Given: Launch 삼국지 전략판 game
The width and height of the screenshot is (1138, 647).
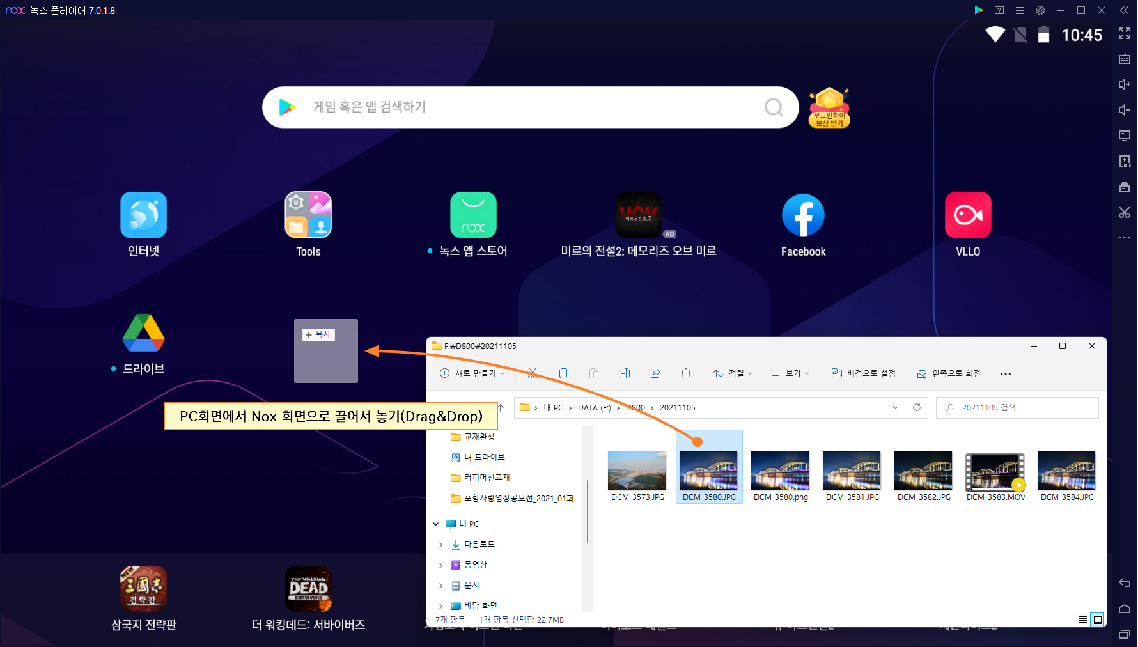Looking at the screenshot, I should [x=144, y=589].
